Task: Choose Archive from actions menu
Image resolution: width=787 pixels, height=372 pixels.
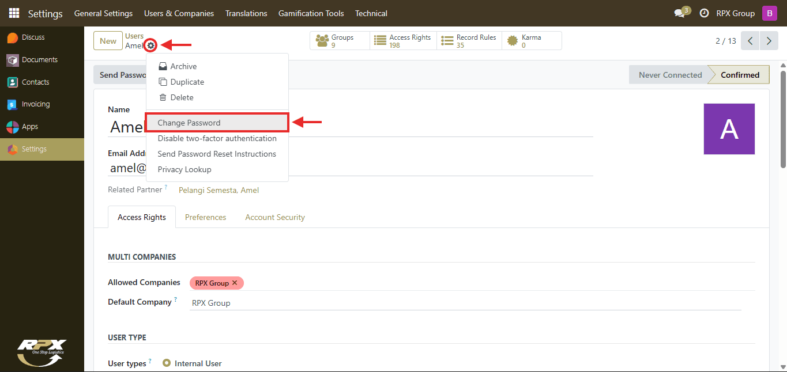Action: click(x=217, y=66)
